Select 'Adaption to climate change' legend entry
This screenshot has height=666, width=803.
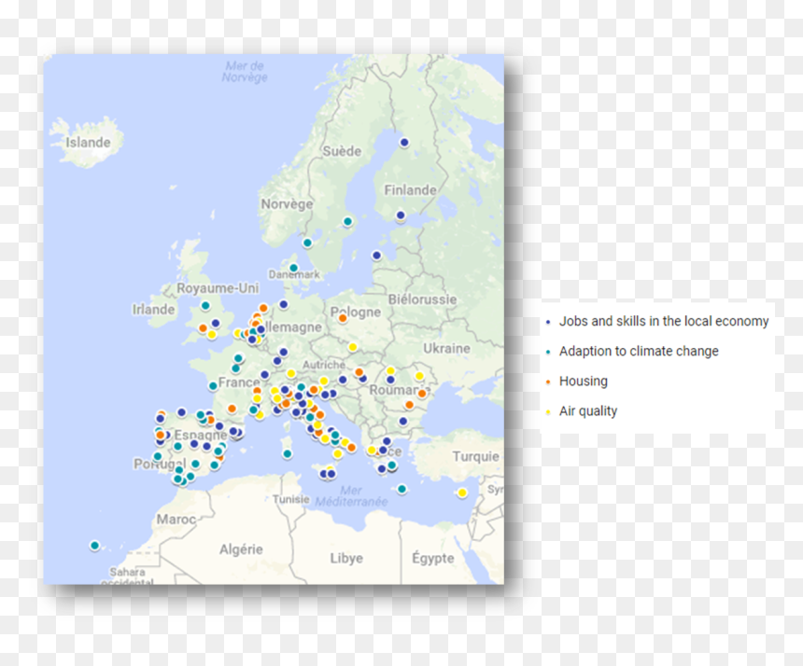[x=639, y=351]
